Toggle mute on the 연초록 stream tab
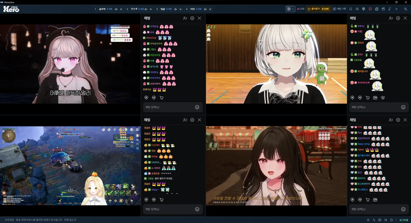Image resolution: width=411 pixels, height=223 pixels. pos(146,9)
